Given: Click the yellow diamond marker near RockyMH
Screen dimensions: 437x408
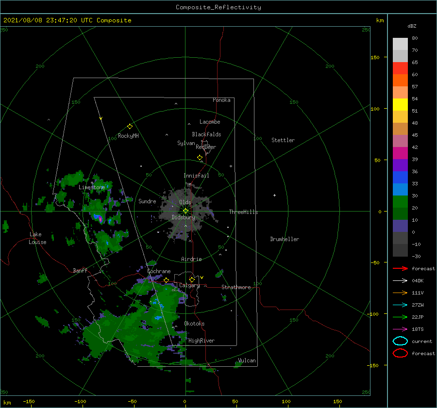Looking at the screenshot, I should (x=130, y=127).
